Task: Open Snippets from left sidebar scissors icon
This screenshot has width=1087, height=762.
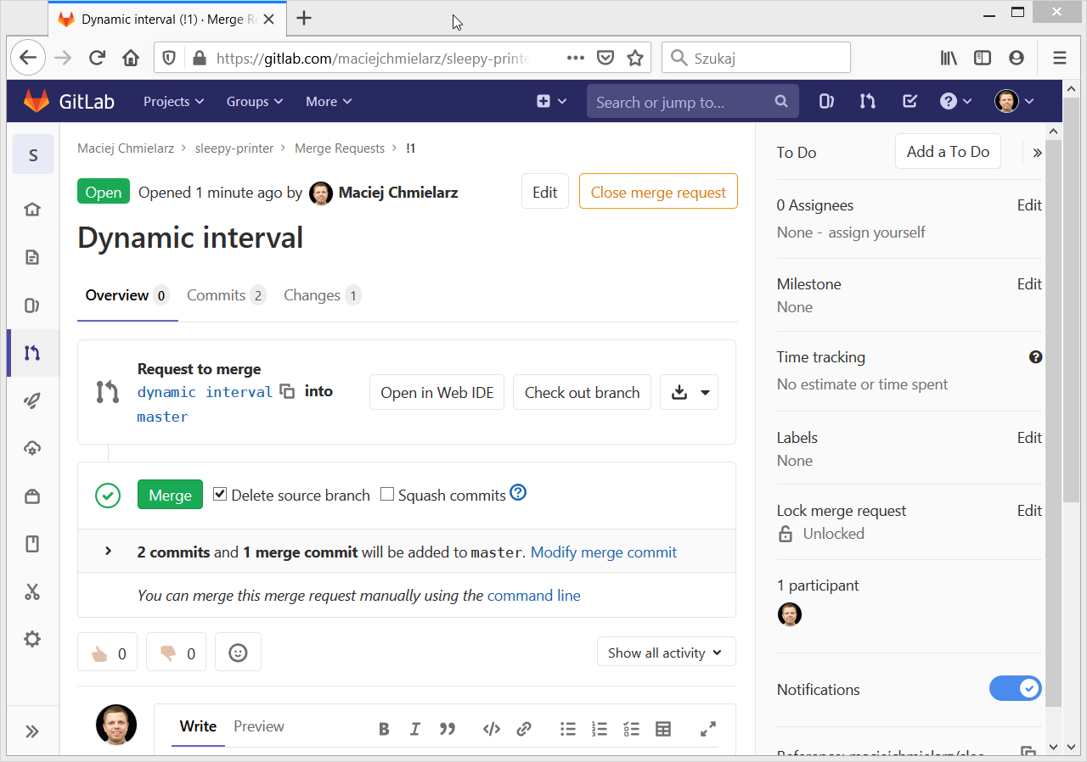Action: 32,591
